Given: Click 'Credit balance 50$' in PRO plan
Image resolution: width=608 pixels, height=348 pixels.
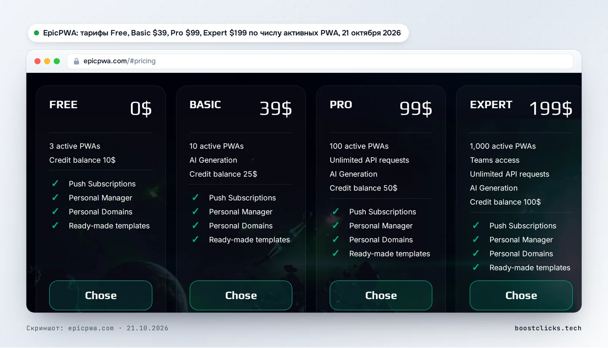Looking at the screenshot, I should tap(364, 188).
